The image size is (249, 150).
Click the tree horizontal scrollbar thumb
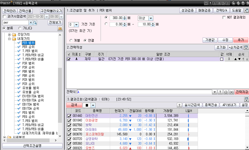coord(28,140)
